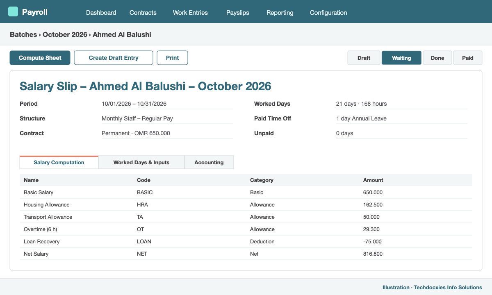The width and height of the screenshot is (492, 295).
Task: Click the -75.000 amount cell
Action: [372, 241]
